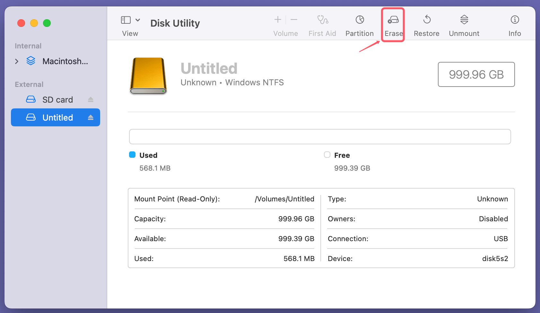Click the blue Used color swatch
Screen dimensions: 540x313
click(x=132, y=155)
